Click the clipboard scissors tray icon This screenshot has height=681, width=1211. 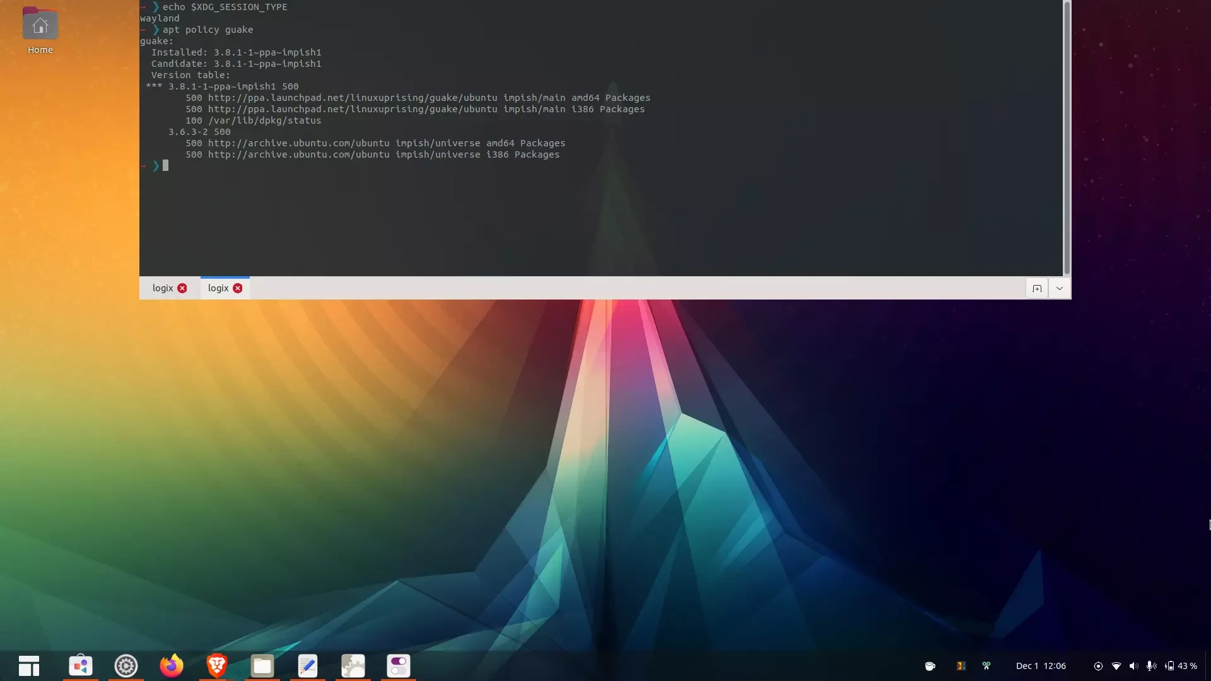[x=986, y=665]
